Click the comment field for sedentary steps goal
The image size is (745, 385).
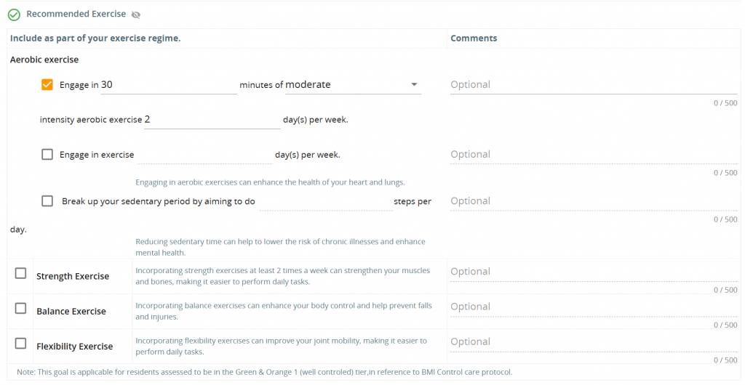pyautogui.click(x=594, y=201)
